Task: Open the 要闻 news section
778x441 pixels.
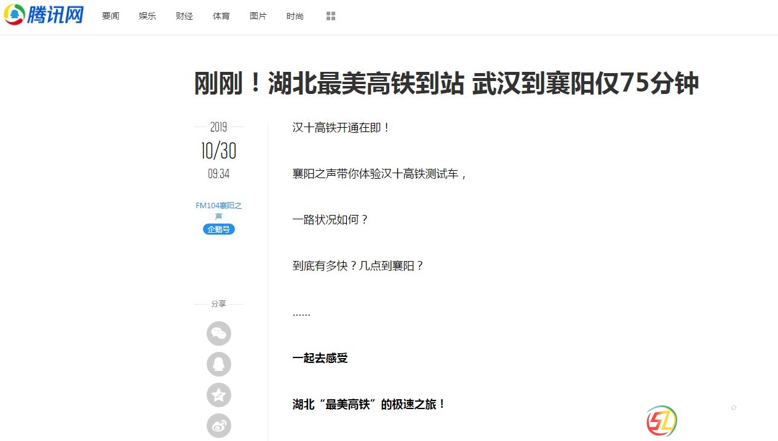Action: tap(111, 16)
